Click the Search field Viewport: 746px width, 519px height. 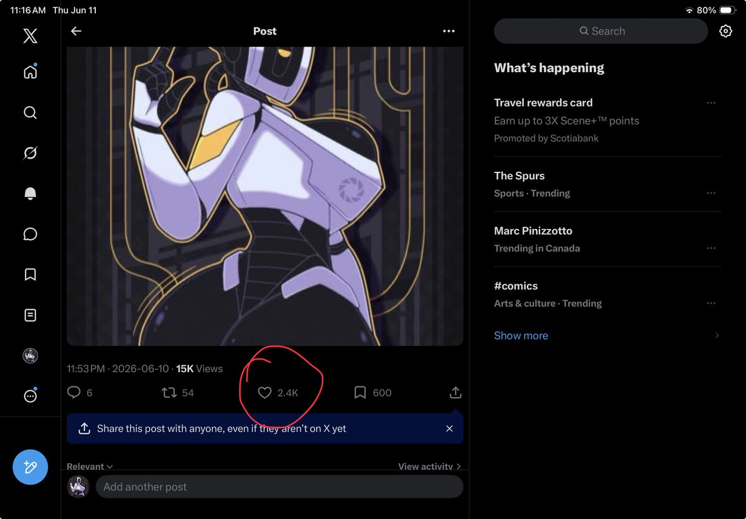(x=601, y=31)
